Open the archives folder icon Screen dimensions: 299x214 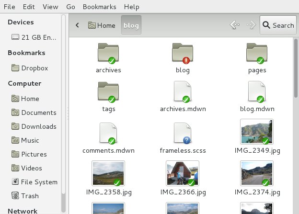[x=108, y=53]
